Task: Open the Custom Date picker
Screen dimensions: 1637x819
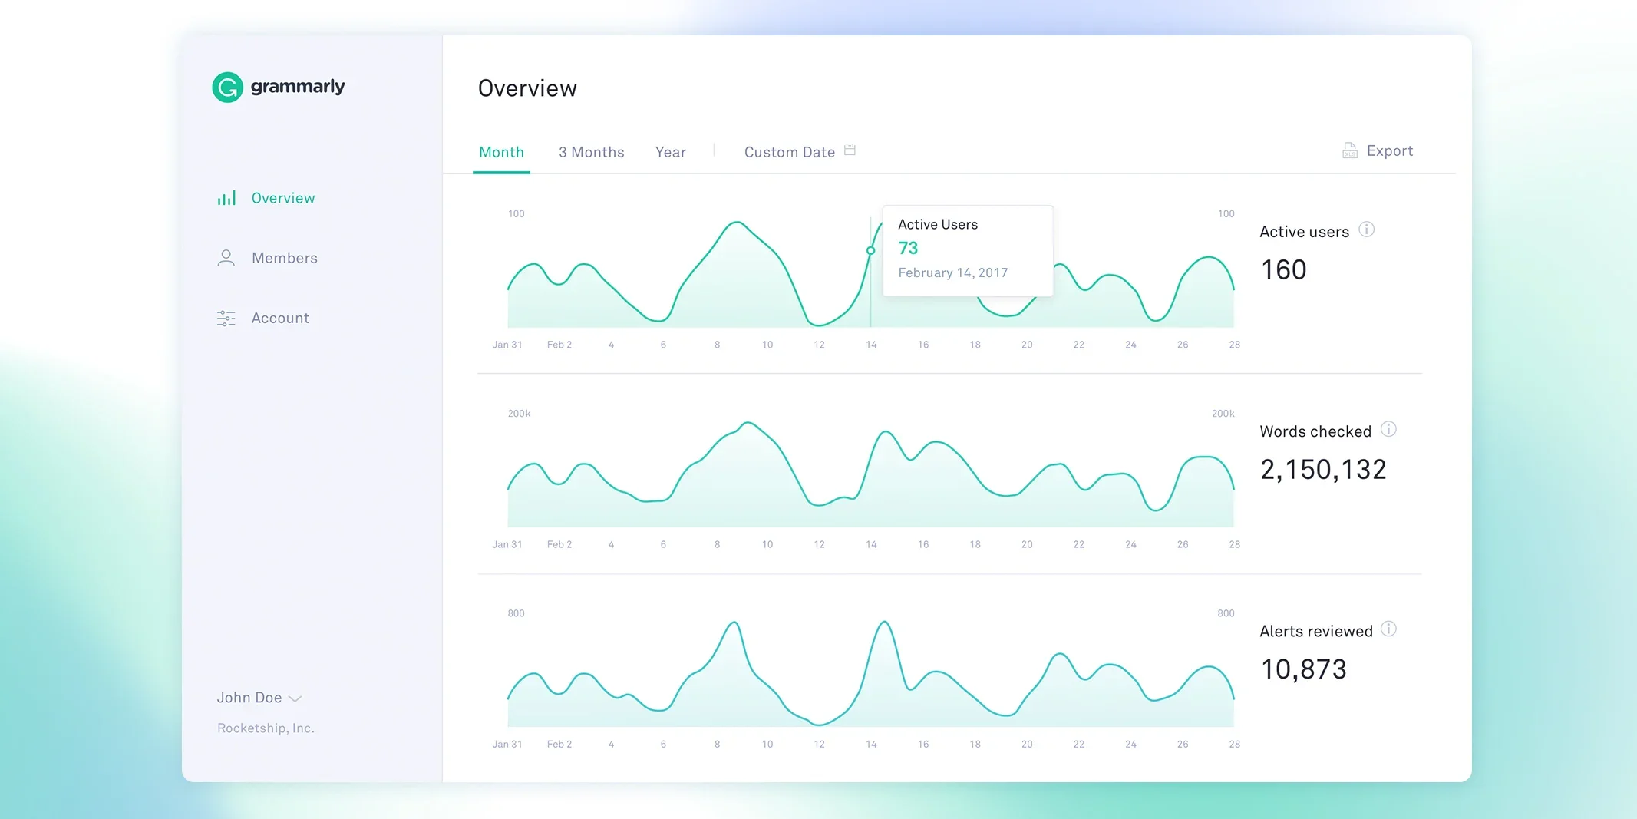Action: coord(799,152)
